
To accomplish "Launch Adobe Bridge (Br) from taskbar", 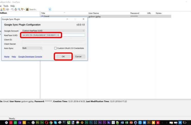I will [149, 122].
